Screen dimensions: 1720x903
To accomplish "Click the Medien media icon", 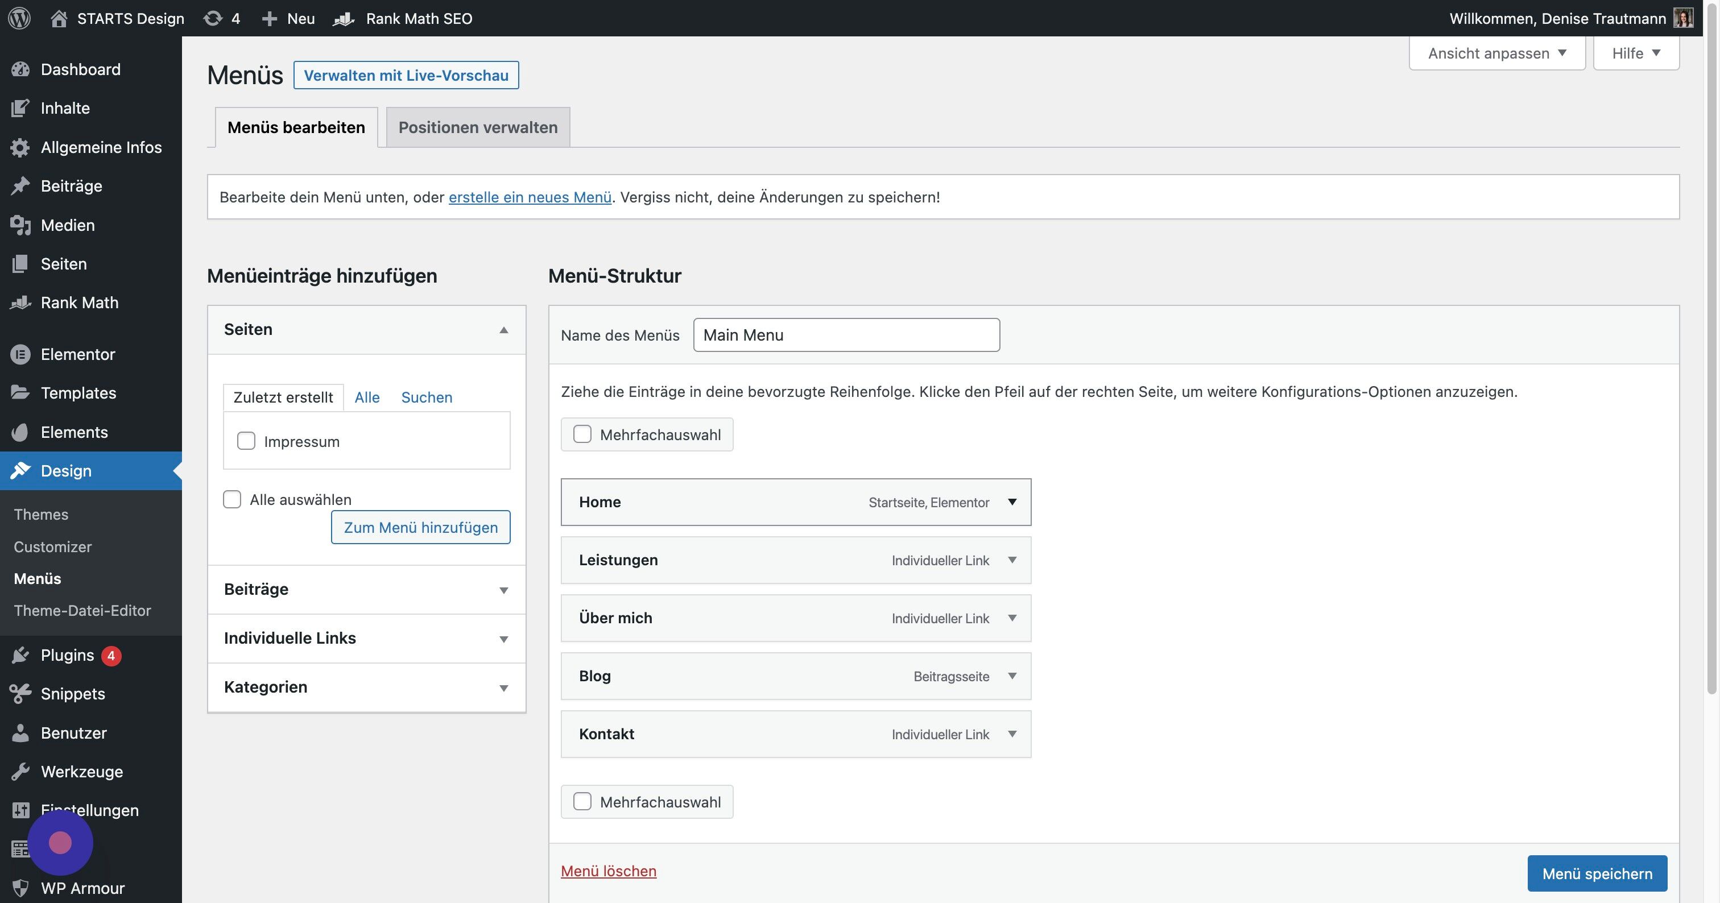I will 20,225.
